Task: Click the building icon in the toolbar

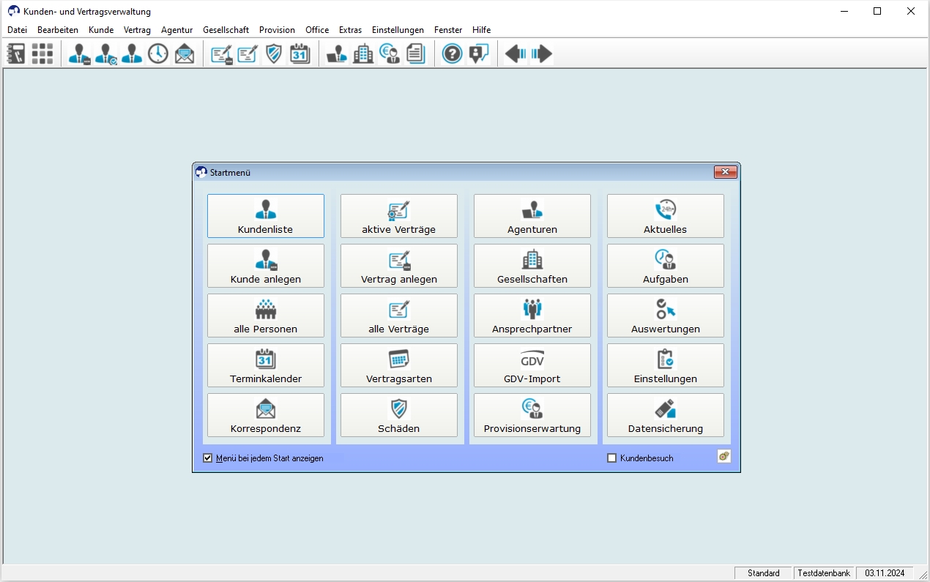Action: pos(363,53)
